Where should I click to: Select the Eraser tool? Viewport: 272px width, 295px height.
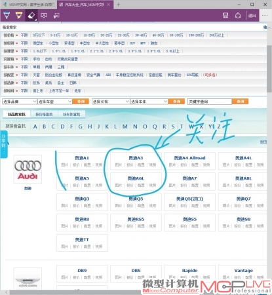[31, 16]
